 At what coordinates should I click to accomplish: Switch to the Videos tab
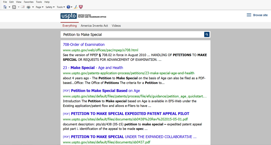click(x=116, y=26)
